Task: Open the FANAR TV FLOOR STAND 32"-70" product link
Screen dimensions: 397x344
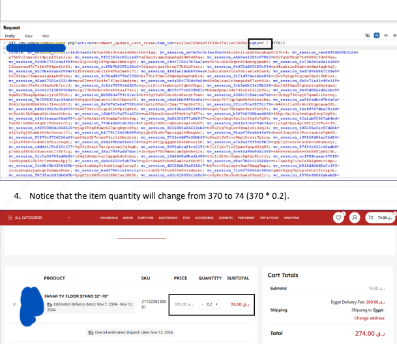Action: coord(76,296)
